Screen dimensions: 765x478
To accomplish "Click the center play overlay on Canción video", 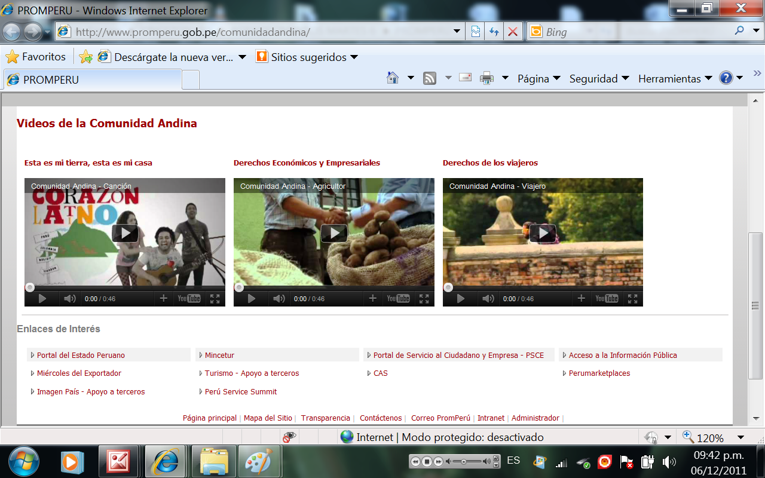I will pos(125,233).
